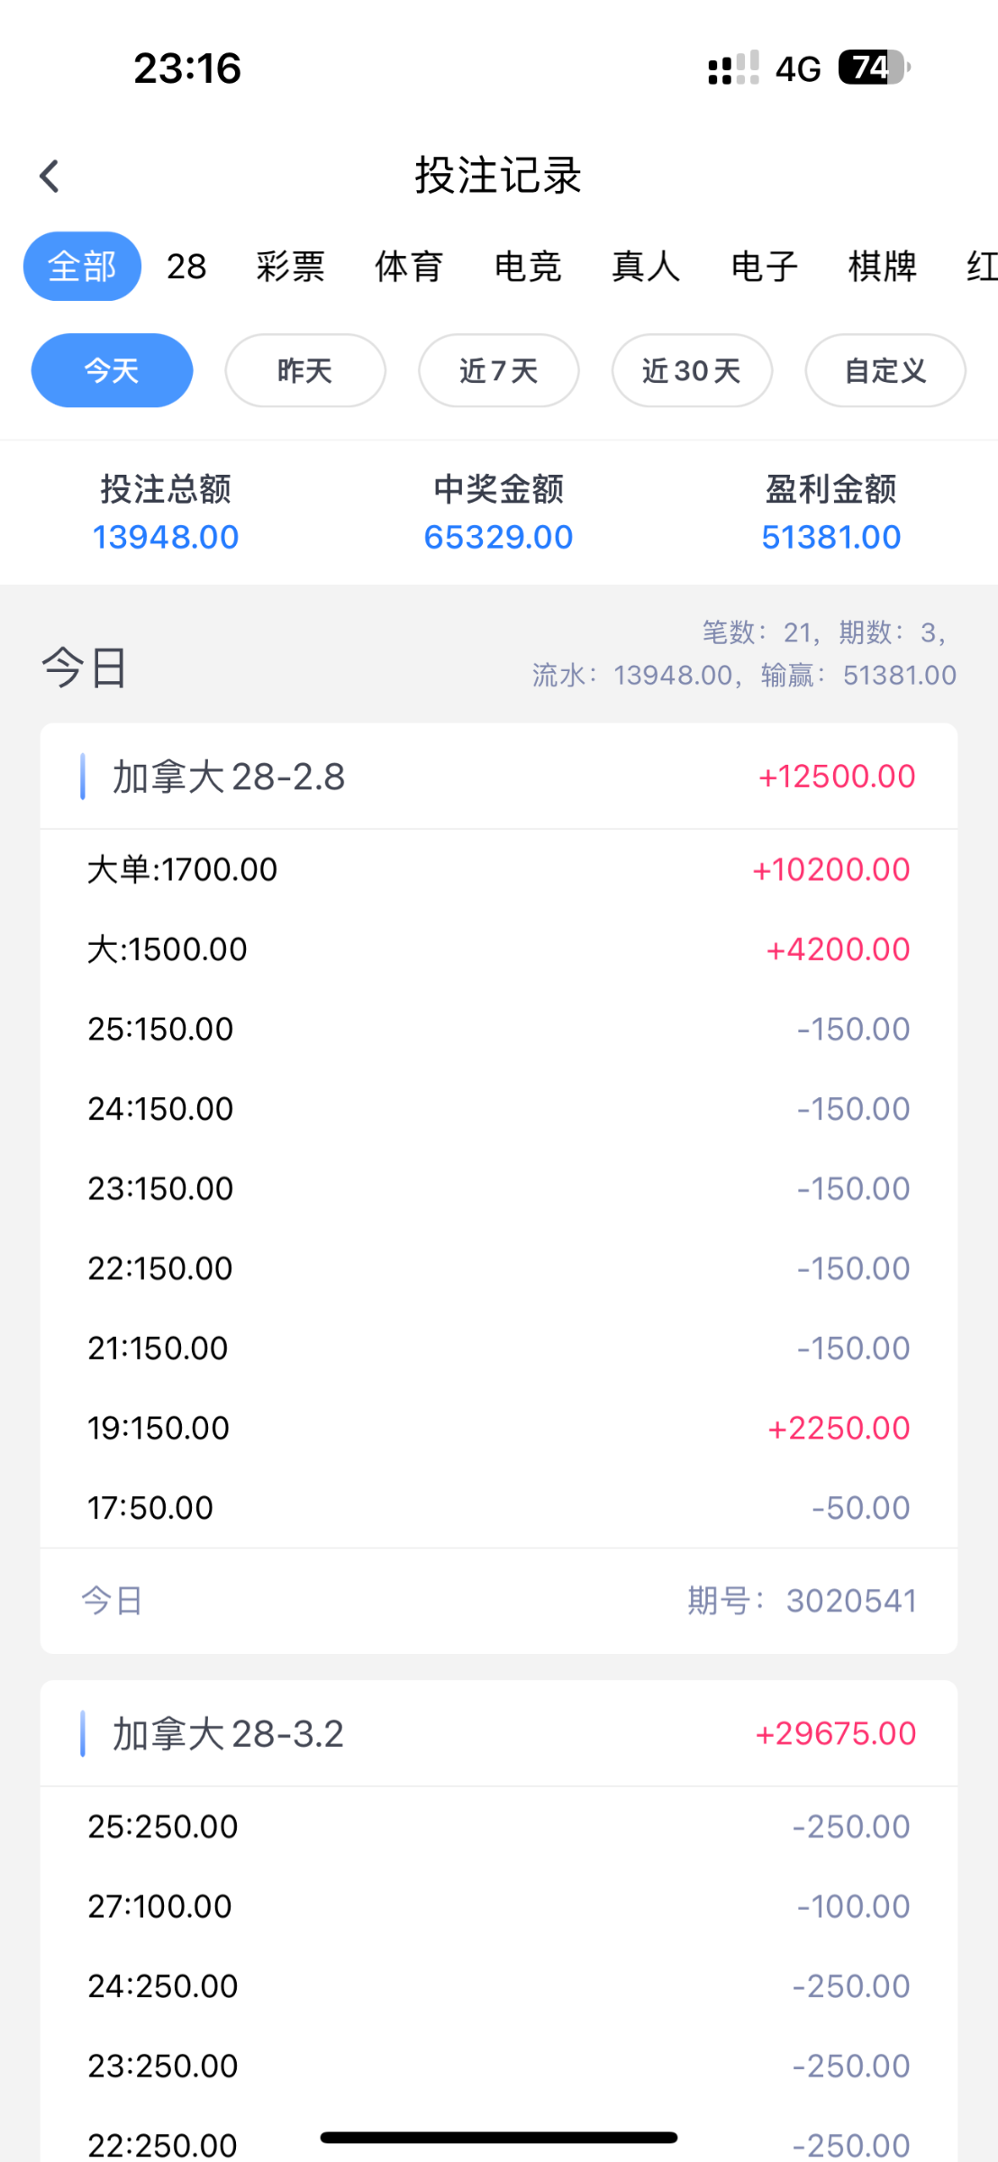Open the 加拿大28-3.2 bet record header
The width and height of the screenshot is (998, 2162).
(498, 1733)
